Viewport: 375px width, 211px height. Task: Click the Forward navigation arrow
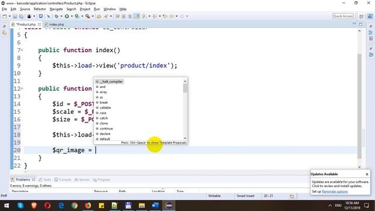click(182, 16)
